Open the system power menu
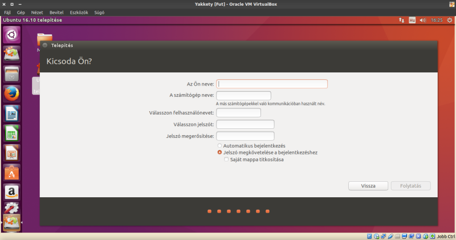Viewport: 456px width, 240px height. pyautogui.click(x=449, y=20)
